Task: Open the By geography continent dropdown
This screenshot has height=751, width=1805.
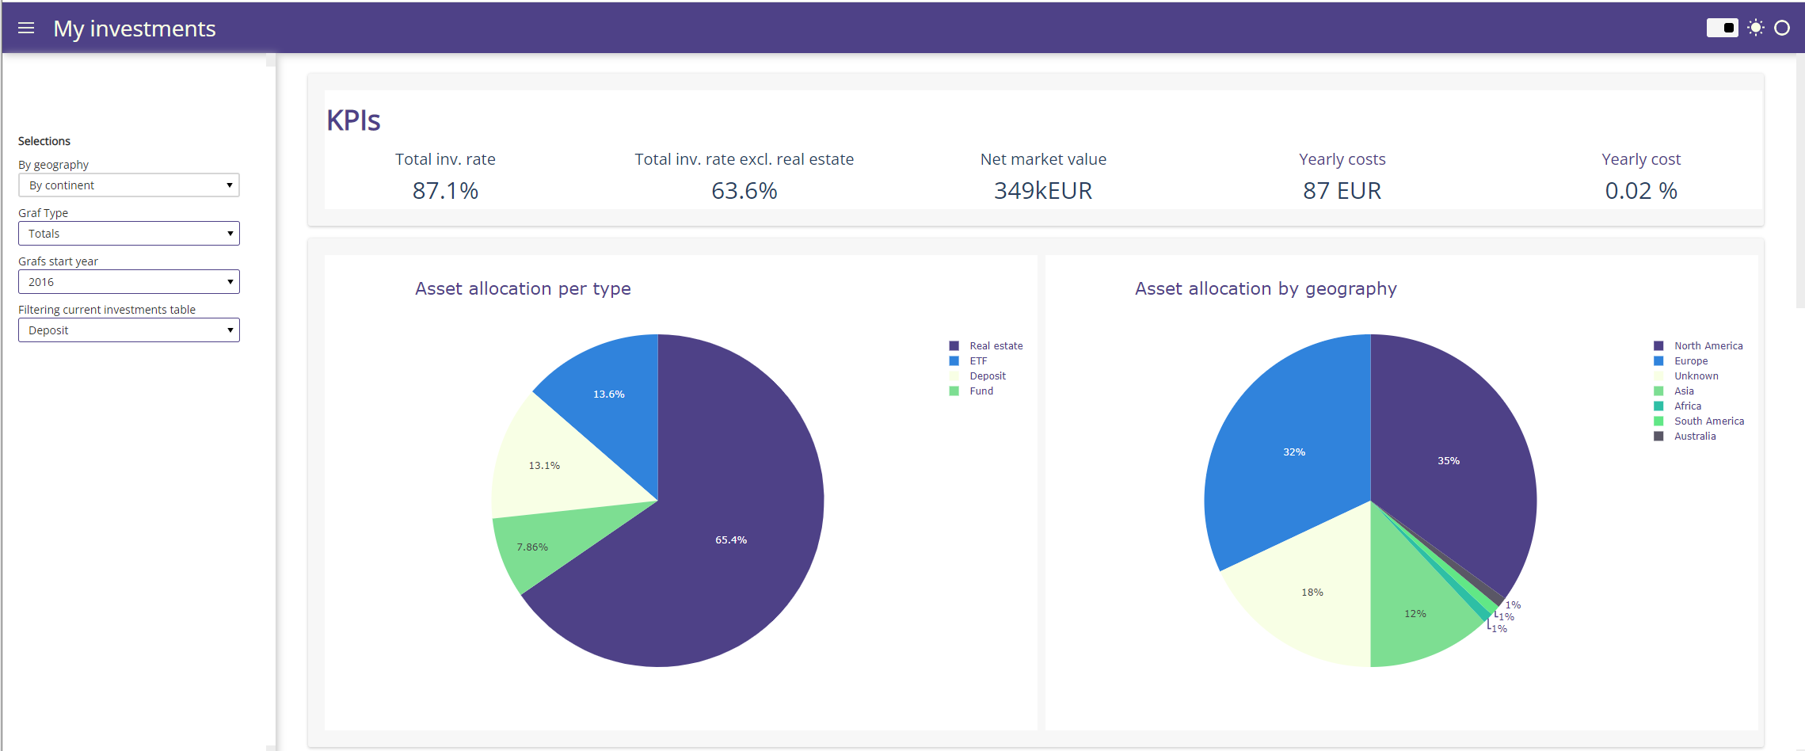Action: (128, 185)
